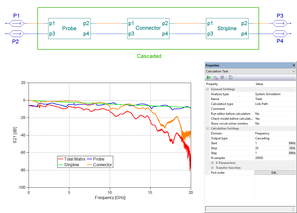
Task: Close the Properties panel
Action: pyautogui.click(x=294, y=65)
